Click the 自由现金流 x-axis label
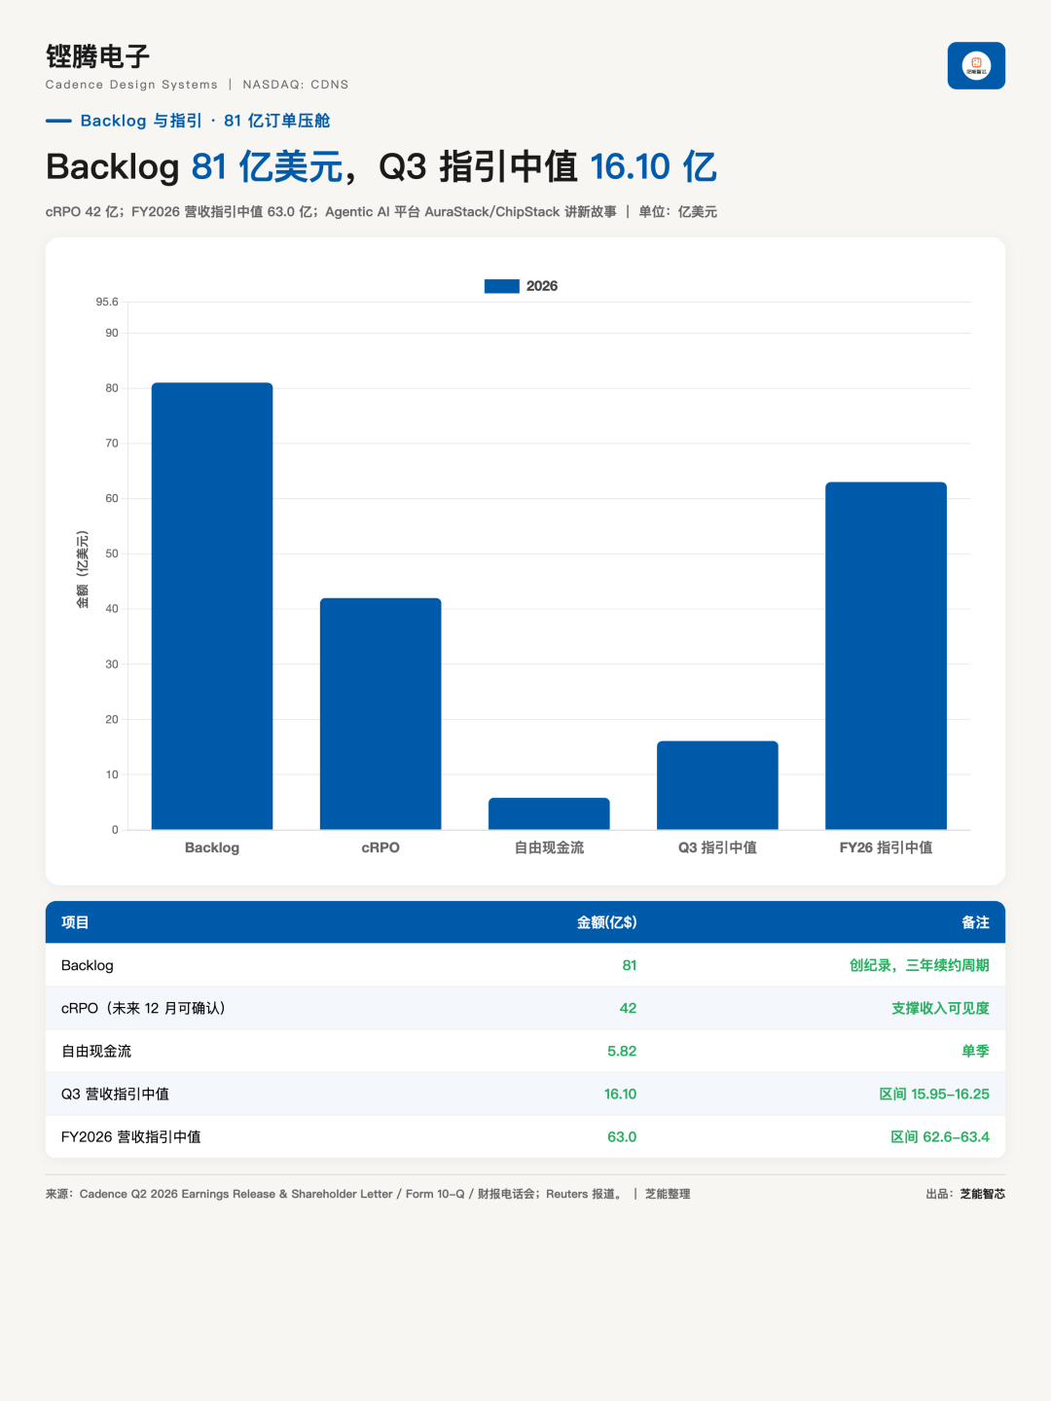 (549, 847)
